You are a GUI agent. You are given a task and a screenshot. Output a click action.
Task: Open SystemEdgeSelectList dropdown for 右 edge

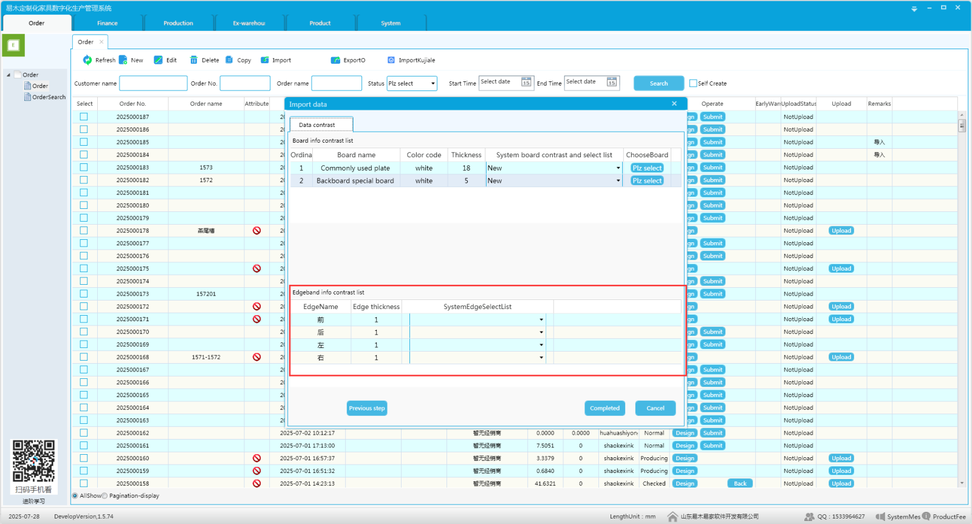[x=541, y=358]
